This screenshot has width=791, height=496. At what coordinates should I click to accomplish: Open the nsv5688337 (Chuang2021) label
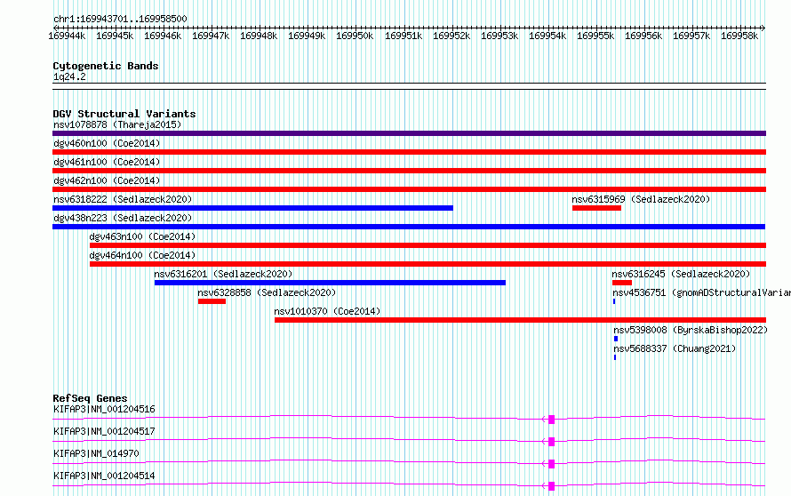(x=675, y=348)
